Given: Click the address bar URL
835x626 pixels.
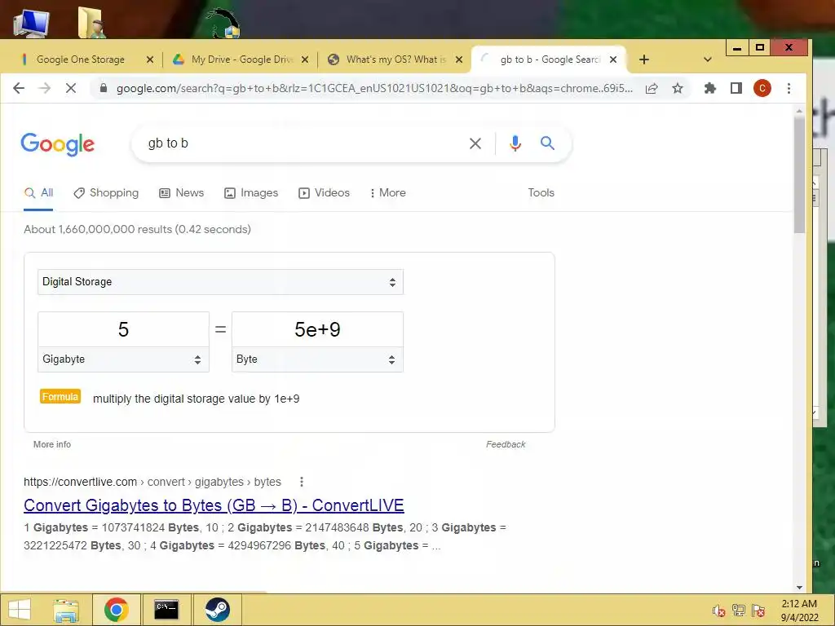Looking at the screenshot, I should coord(374,88).
